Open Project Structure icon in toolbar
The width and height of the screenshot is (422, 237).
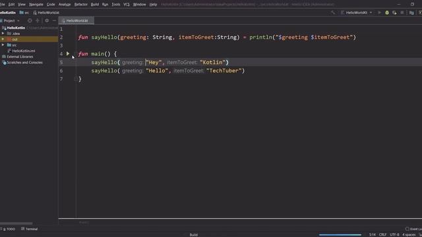[x=411, y=13]
